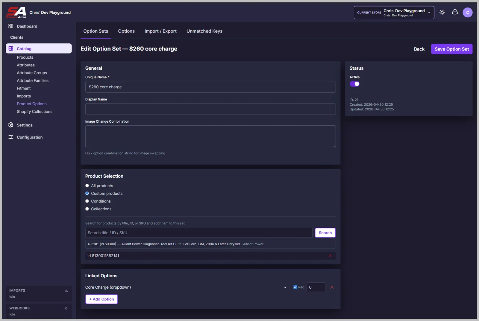Select the All products radio button
Screen dimensions: 479x321
click(x=87, y=185)
